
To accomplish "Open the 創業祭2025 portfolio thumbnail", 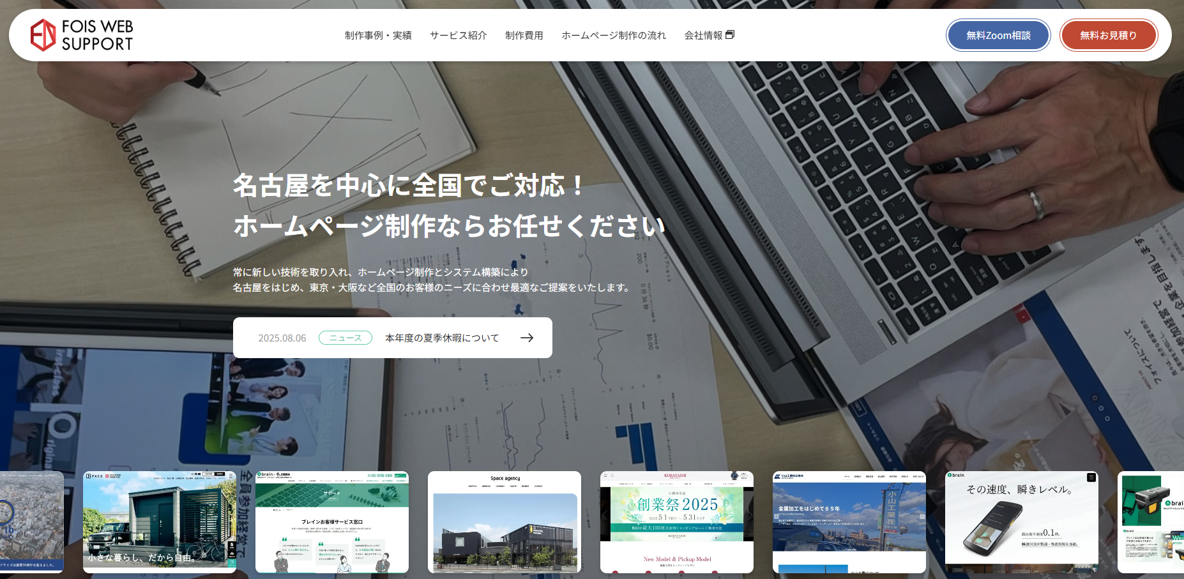I will 677,522.
